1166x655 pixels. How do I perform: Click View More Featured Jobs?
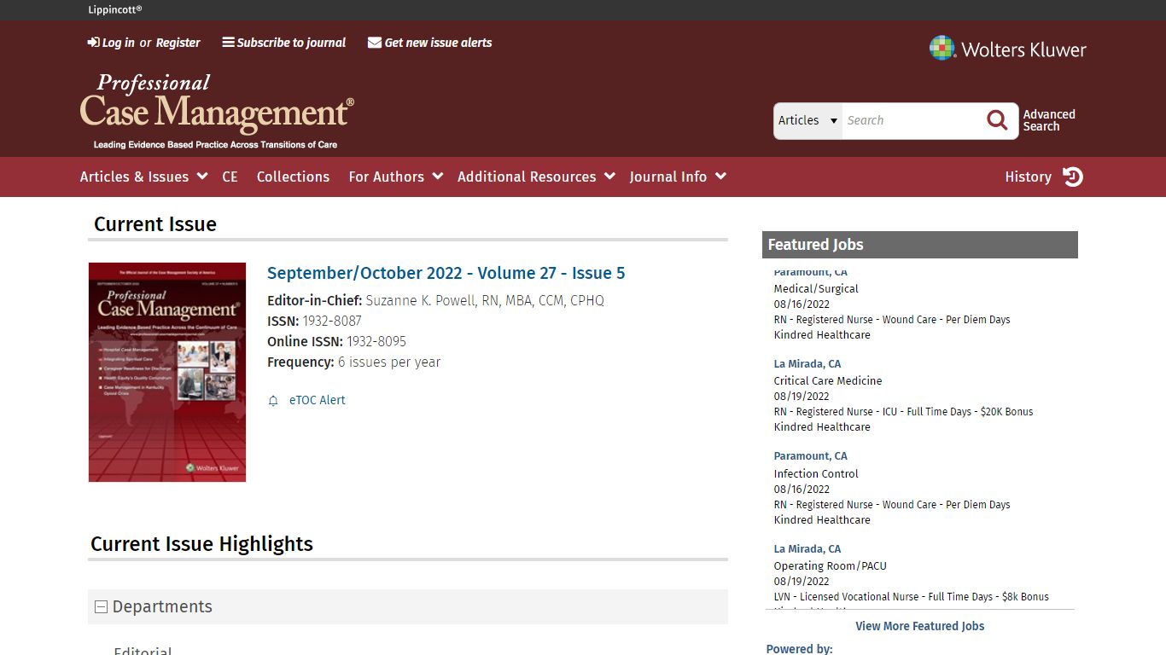tap(920, 626)
